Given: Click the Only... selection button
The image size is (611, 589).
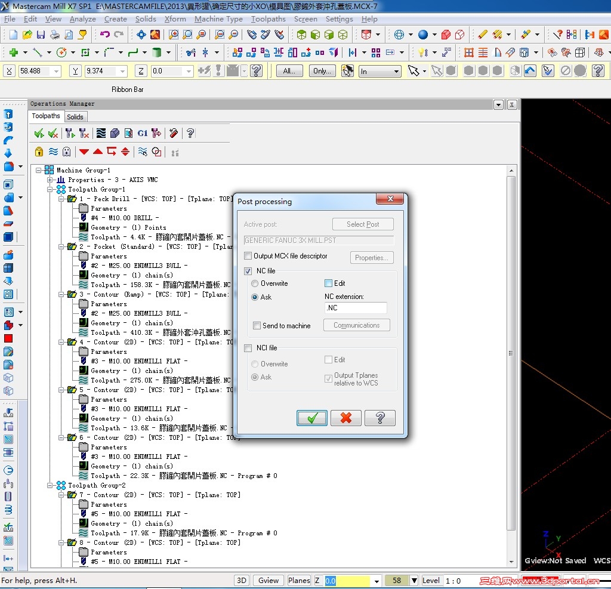Looking at the screenshot, I should [322, 71].
